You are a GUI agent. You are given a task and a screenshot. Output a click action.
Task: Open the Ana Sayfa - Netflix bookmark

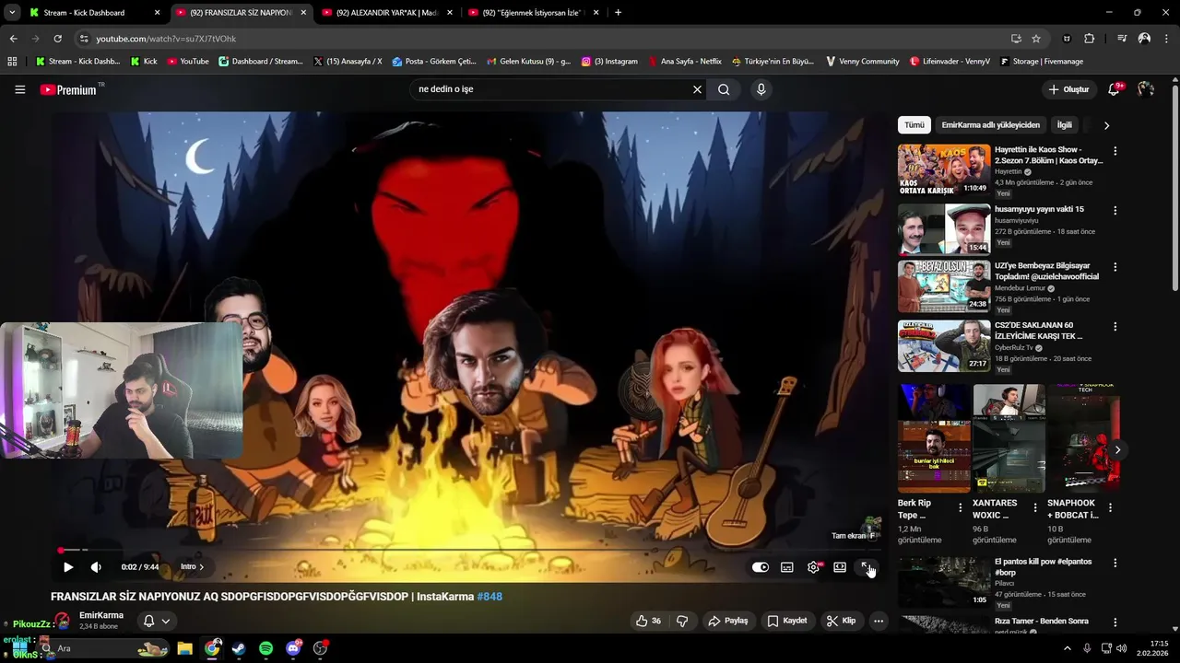pyautogui.click(x=685, y=61)
